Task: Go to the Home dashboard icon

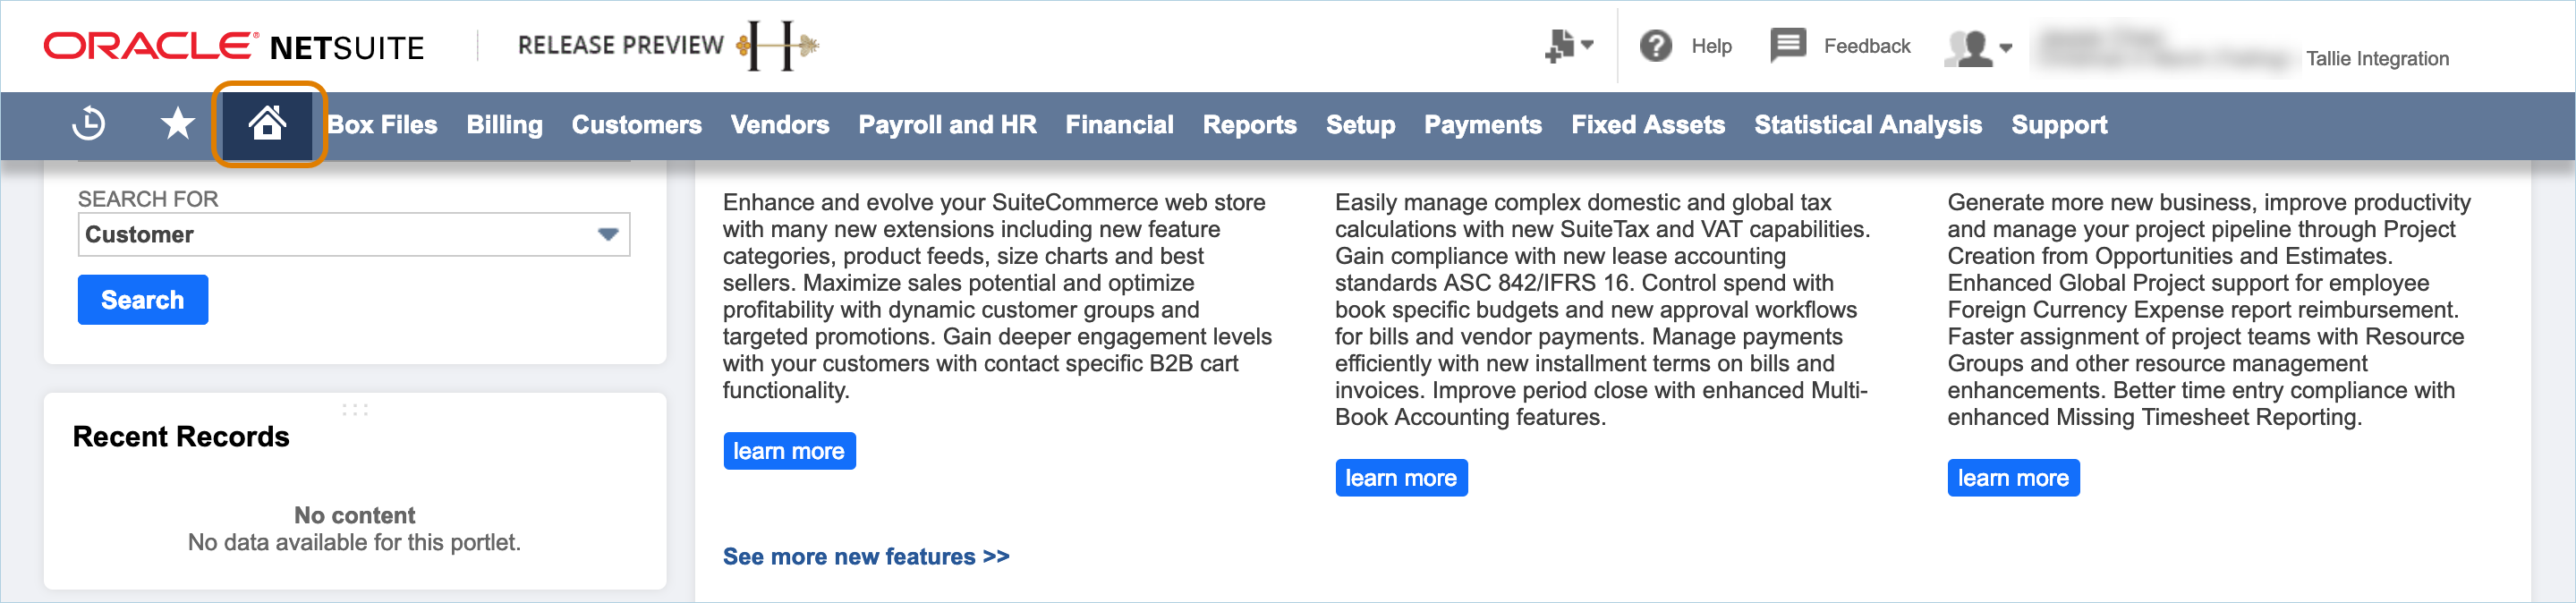Action: [x=268, y=124]
